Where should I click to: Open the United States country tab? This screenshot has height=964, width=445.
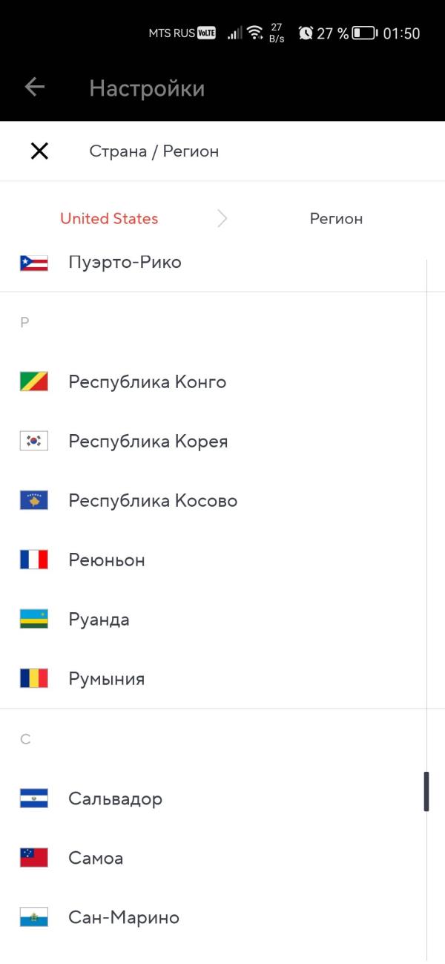click(109, 219)
